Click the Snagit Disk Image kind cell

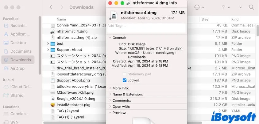[x=241, y=99]
